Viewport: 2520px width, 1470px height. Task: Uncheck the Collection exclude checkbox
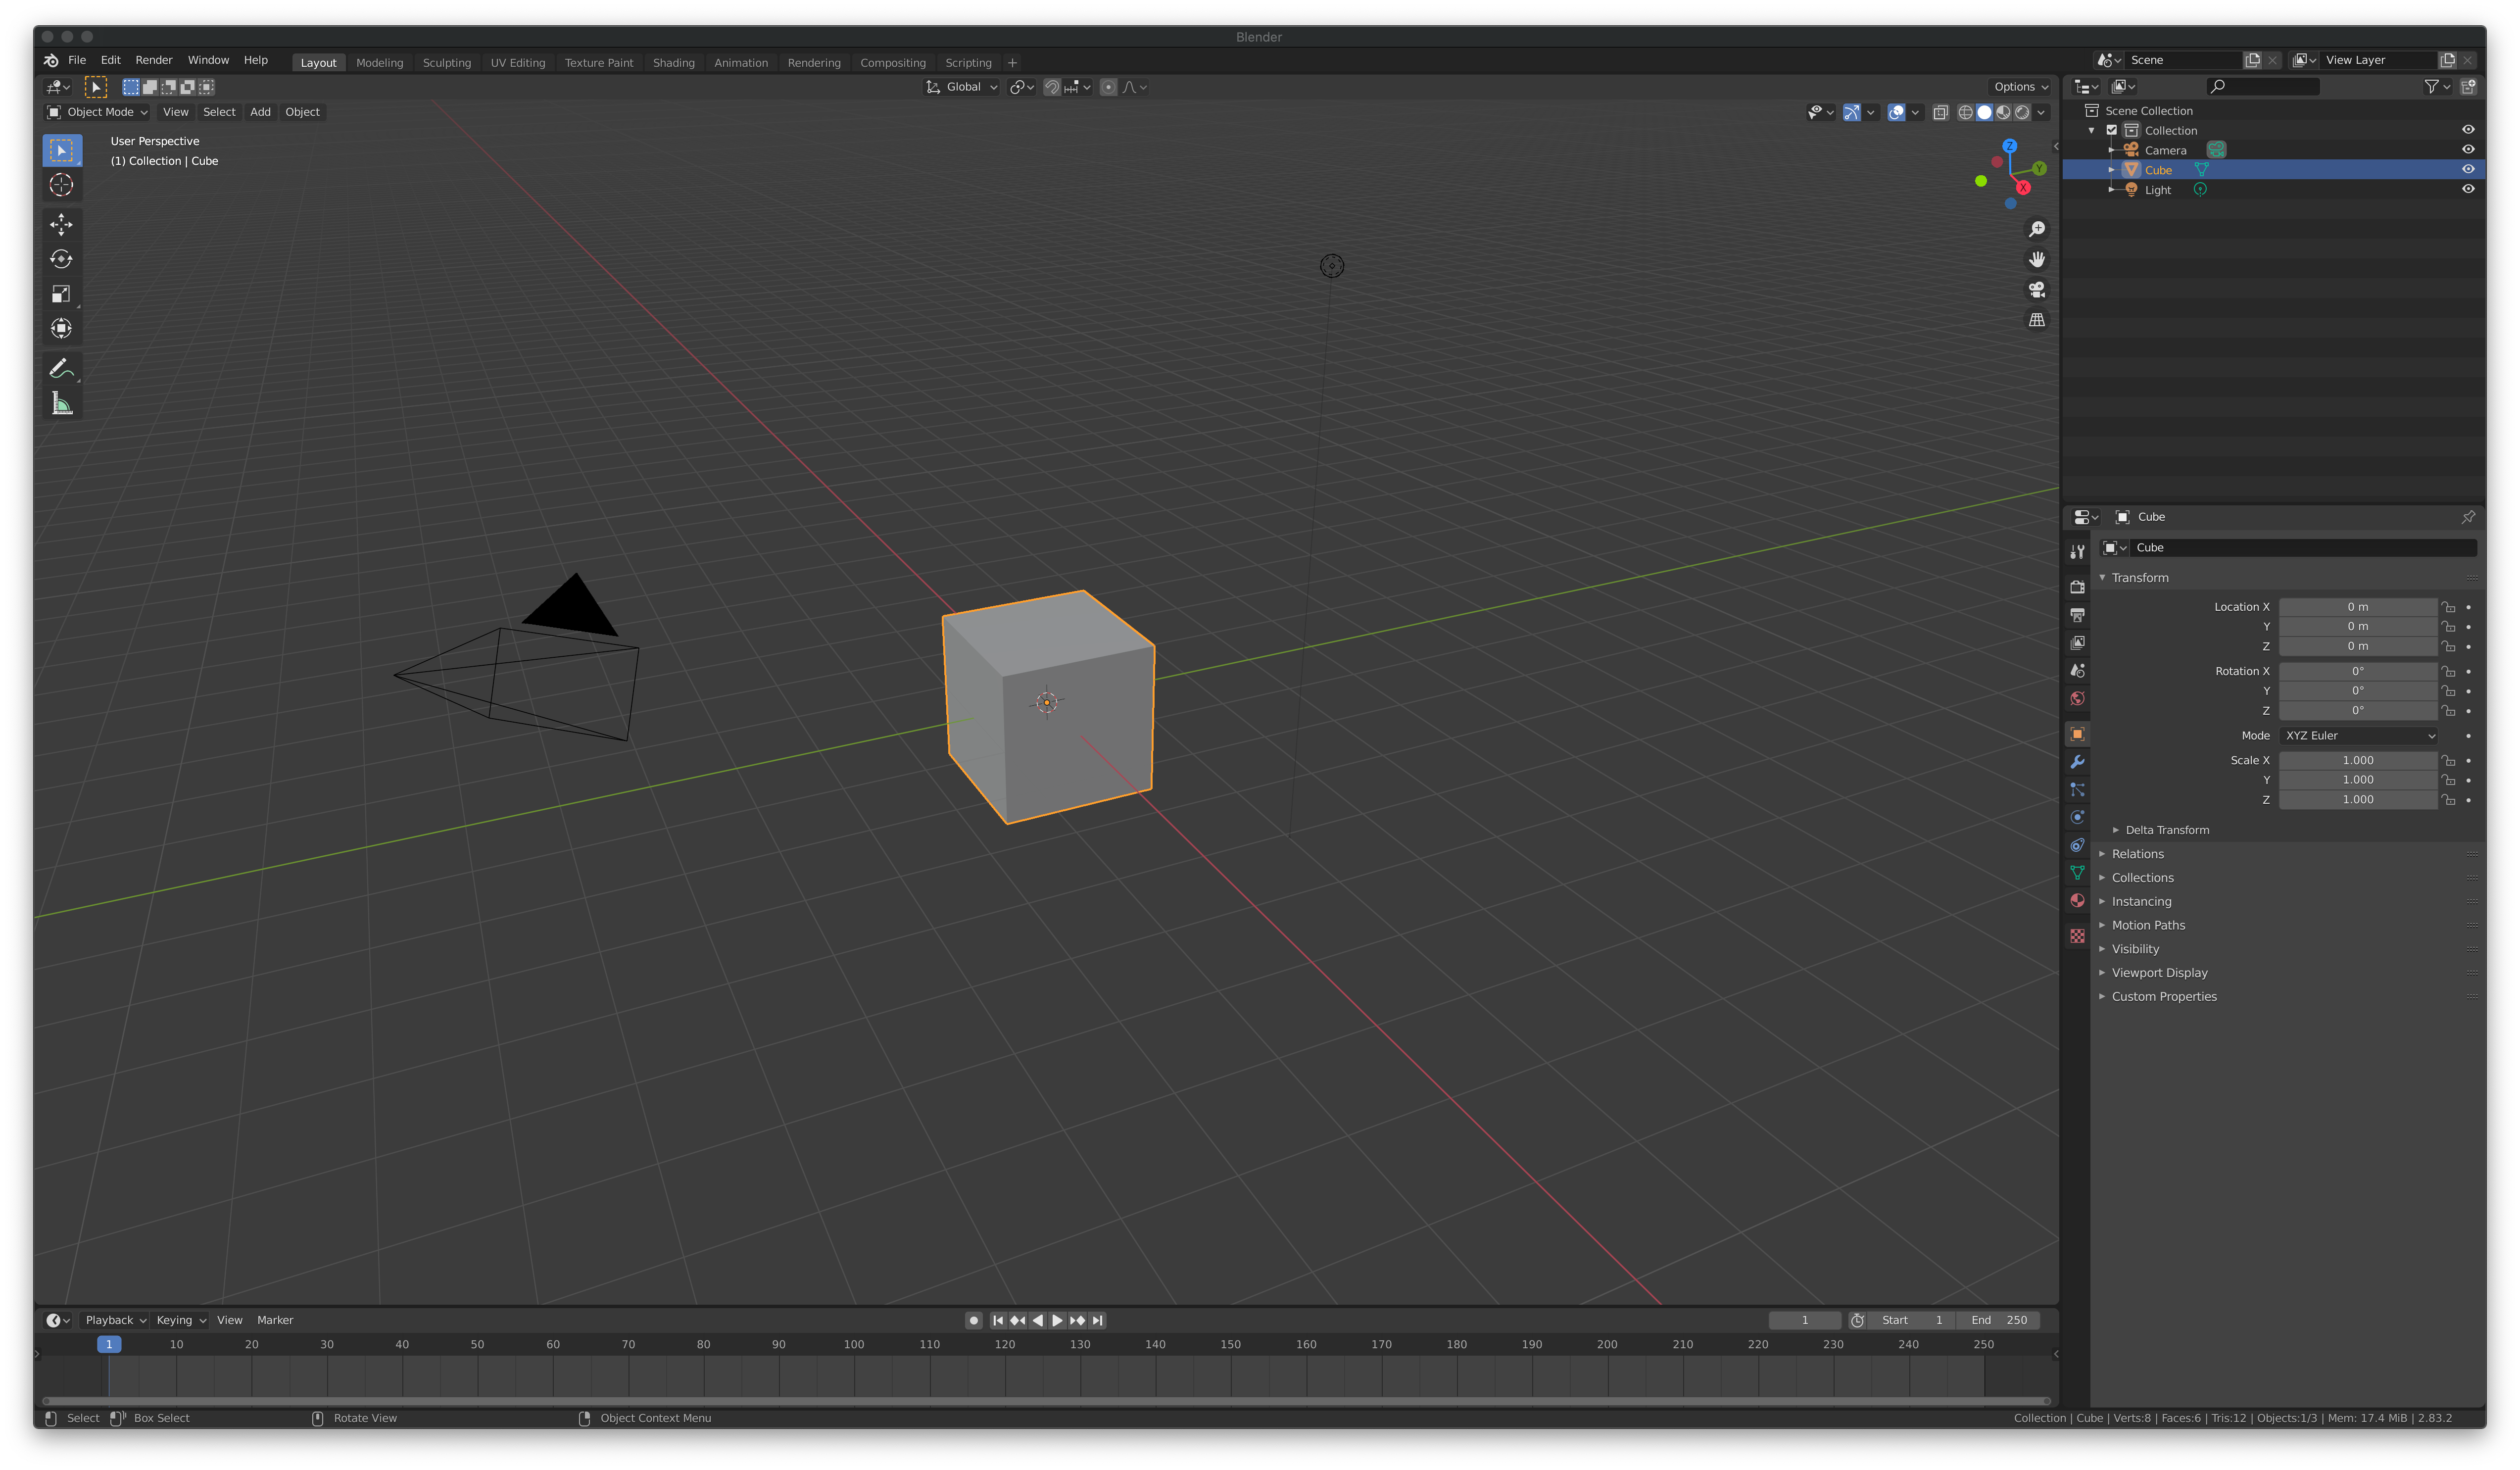point(2112,130)
